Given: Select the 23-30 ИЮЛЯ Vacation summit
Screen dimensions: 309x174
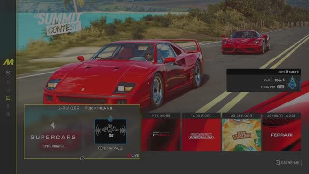Looking at the screenshot, I should pyautogui.click(x=241, y=132).
